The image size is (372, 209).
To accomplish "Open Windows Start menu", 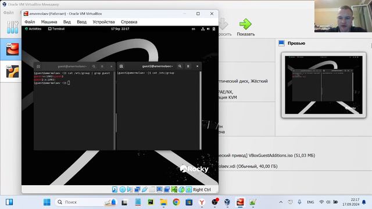I will (x=47, y=202).
